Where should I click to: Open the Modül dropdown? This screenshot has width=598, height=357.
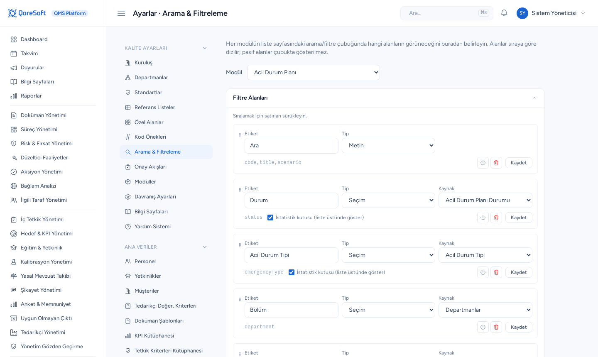[x=314, y=72]
